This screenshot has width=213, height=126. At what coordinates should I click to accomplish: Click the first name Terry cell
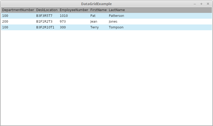pos(94,27)
